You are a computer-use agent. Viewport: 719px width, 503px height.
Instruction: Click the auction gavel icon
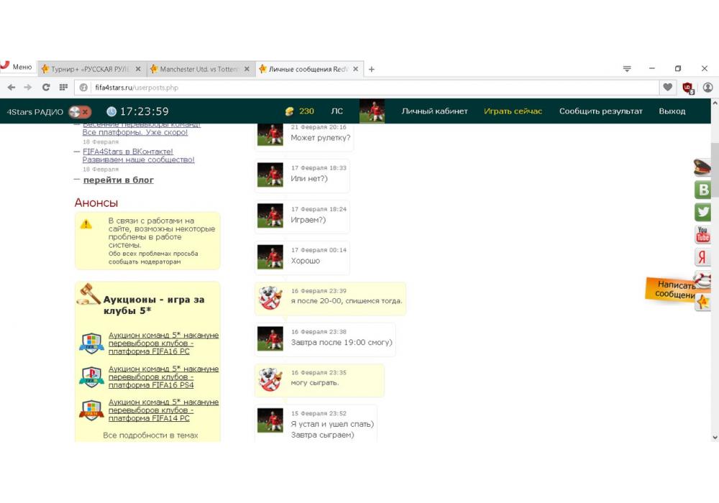[x=88, y=294]
